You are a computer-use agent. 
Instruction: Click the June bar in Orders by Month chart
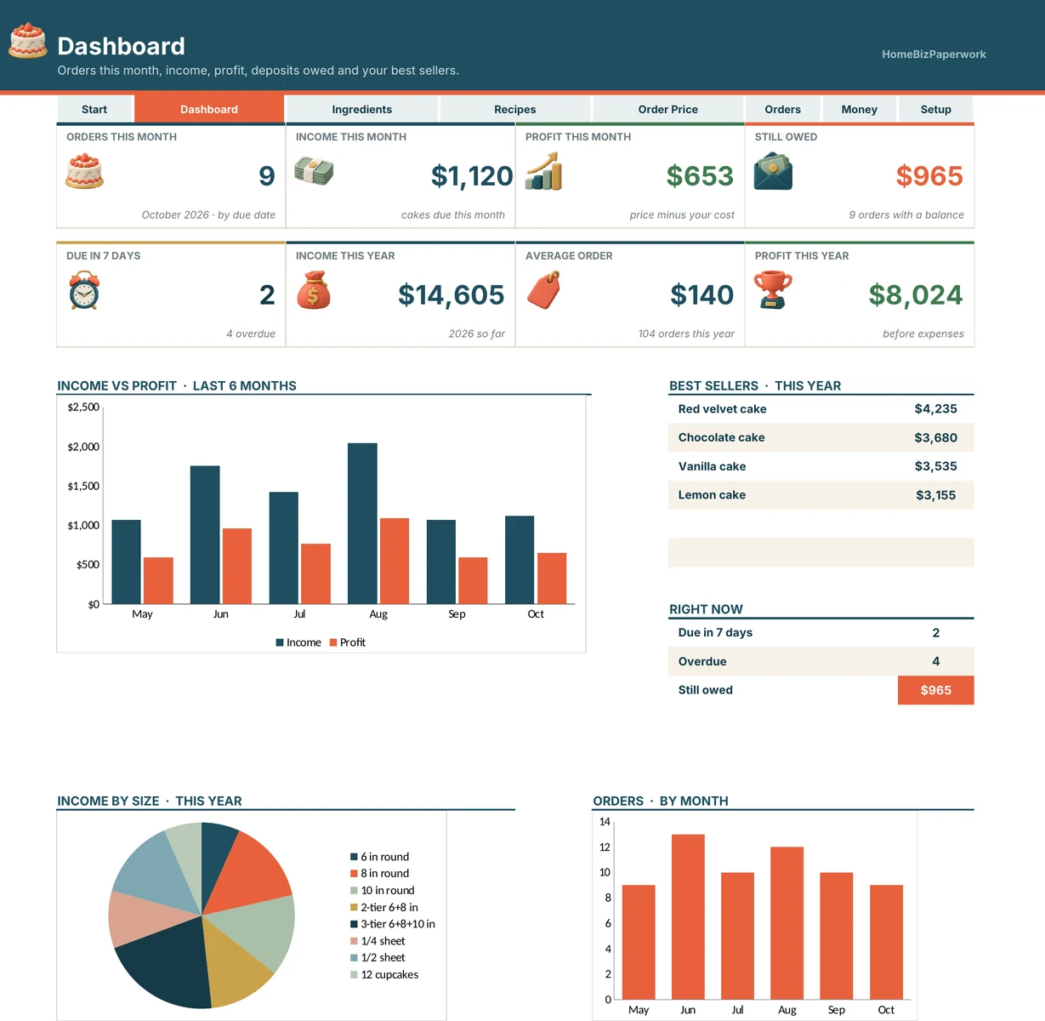[688, 916]
